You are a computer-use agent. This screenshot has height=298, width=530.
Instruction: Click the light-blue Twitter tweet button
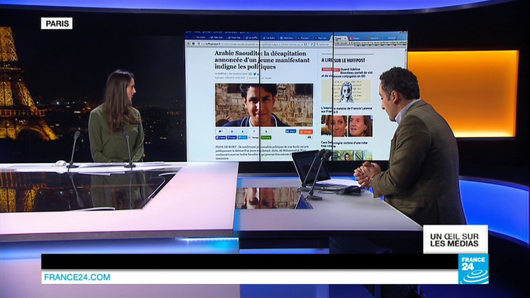click(x=243, y=137)
